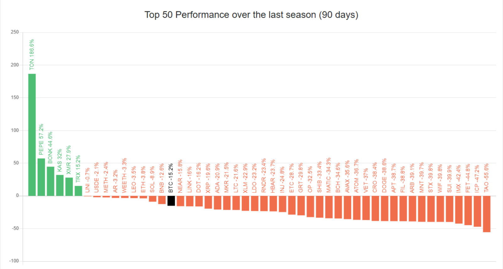This screenshot has height=269, width=503.
Task: Select the BNB -12.6% bar
Action: [162, 200]
